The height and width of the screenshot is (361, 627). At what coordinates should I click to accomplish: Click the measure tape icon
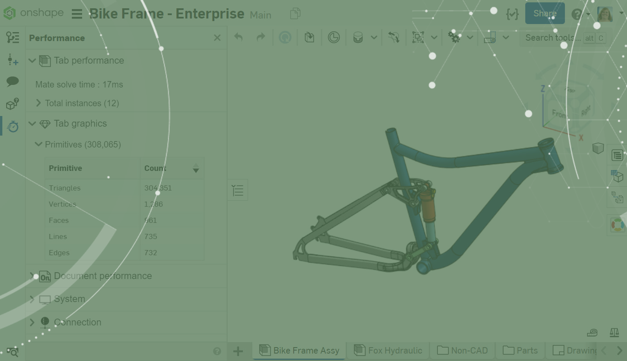tap(592, 332)
